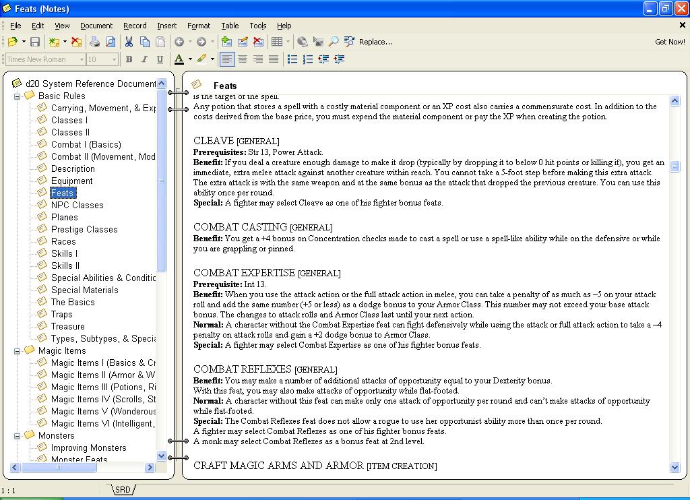
Task: Open the font size 10 dropdown
Action: tap(114, 59)
